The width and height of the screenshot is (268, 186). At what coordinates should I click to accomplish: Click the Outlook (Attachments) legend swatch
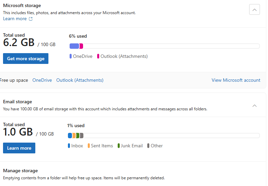click(98, 56)
